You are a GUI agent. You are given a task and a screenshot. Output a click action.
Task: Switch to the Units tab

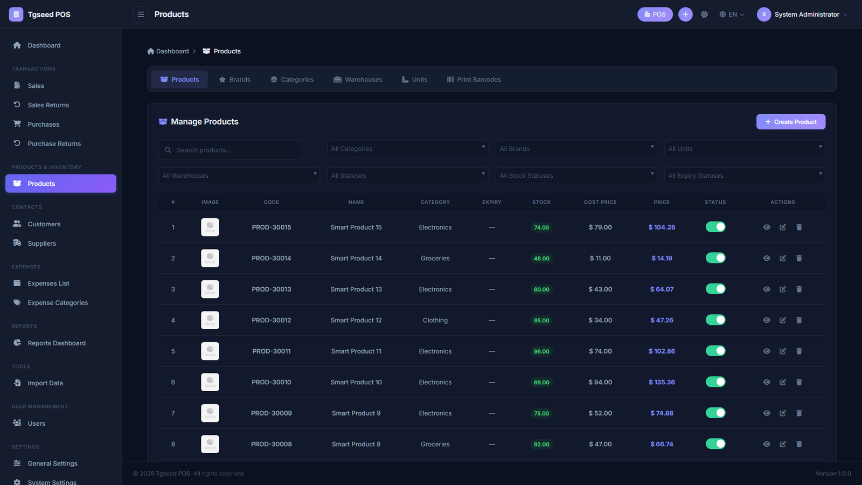tap(414, 79)
